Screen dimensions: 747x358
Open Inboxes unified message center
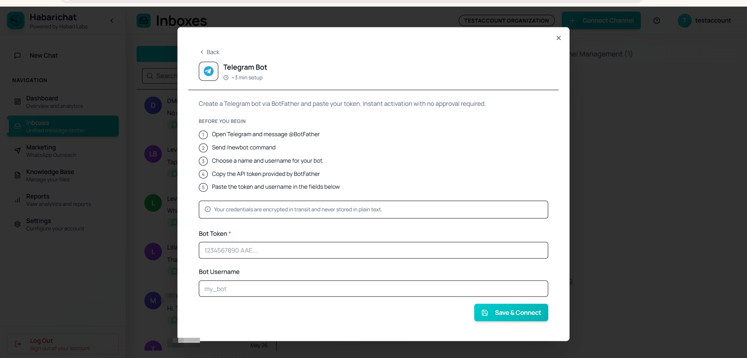[63, 126]
